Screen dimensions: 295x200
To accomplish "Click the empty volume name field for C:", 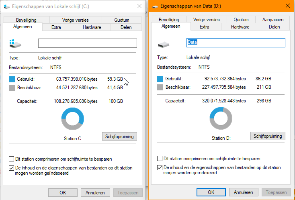I will coord(87,43).
